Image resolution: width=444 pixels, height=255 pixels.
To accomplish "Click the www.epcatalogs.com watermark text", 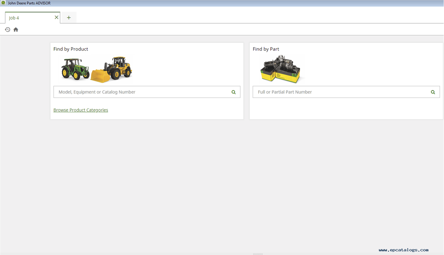I will (403, 250).
